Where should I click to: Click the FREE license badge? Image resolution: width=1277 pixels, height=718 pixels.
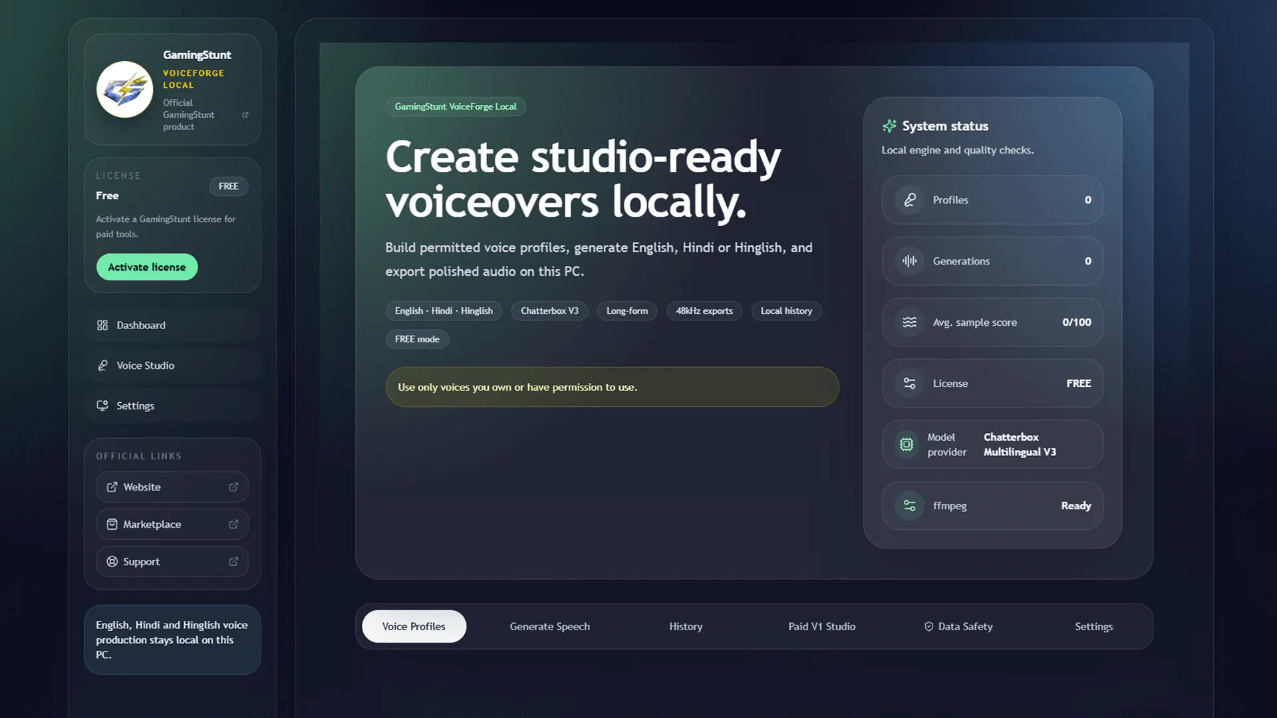tap(229, 186)
